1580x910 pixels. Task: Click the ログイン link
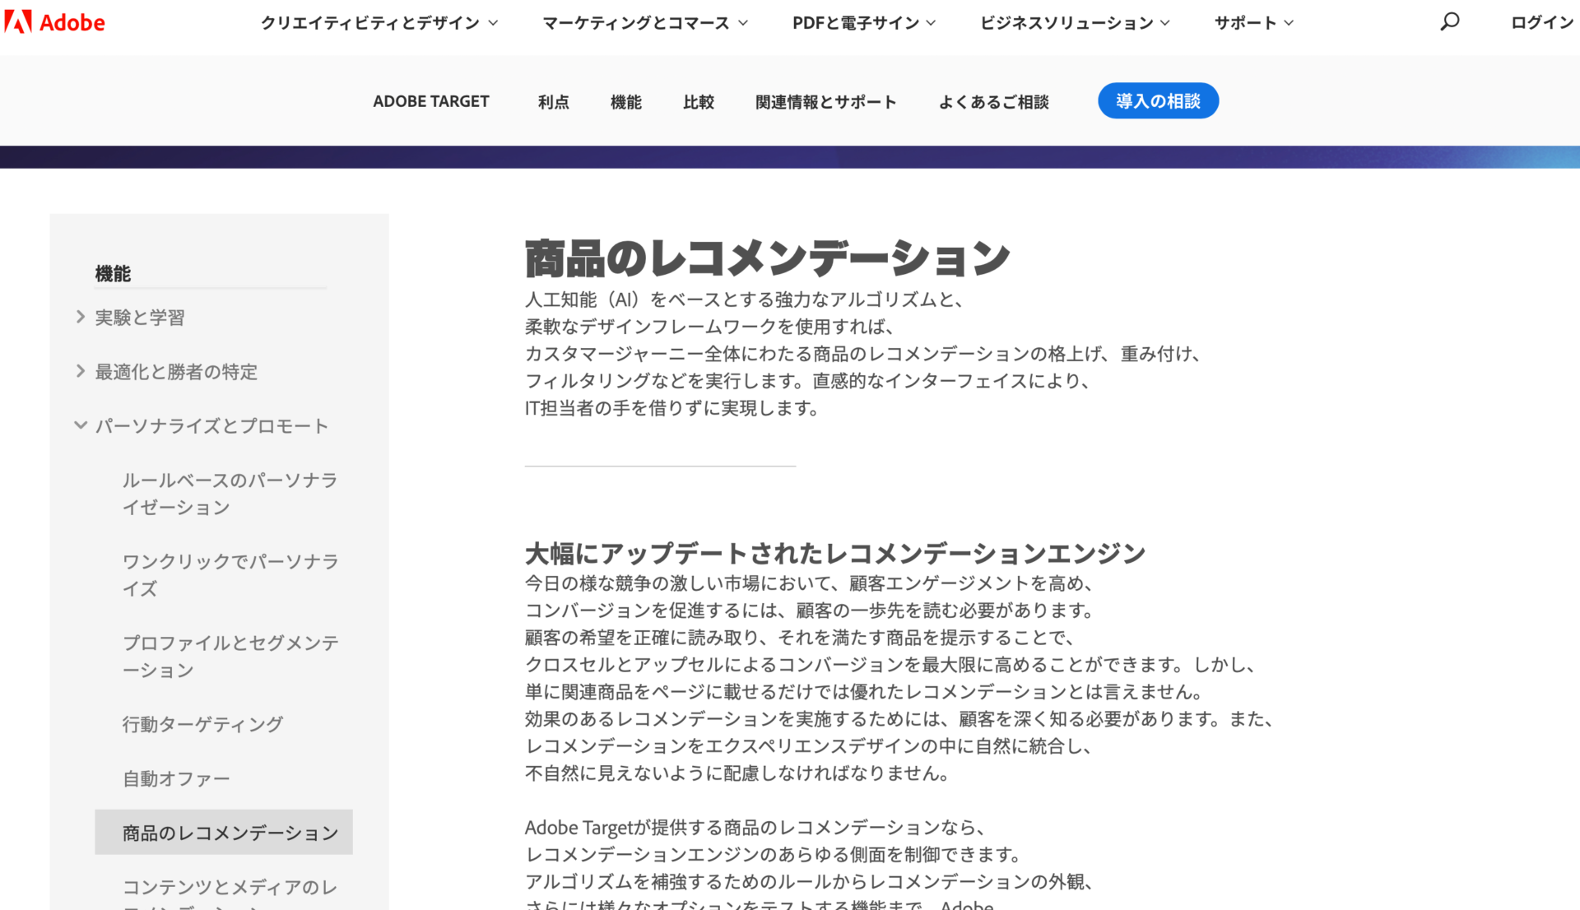[x=1541, y=23]
